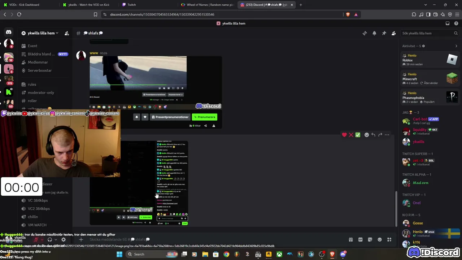The image size is (462, 260).
Task: Open the apps launcher in message bar
Action: pyautogui.click(x=389, y=239)
